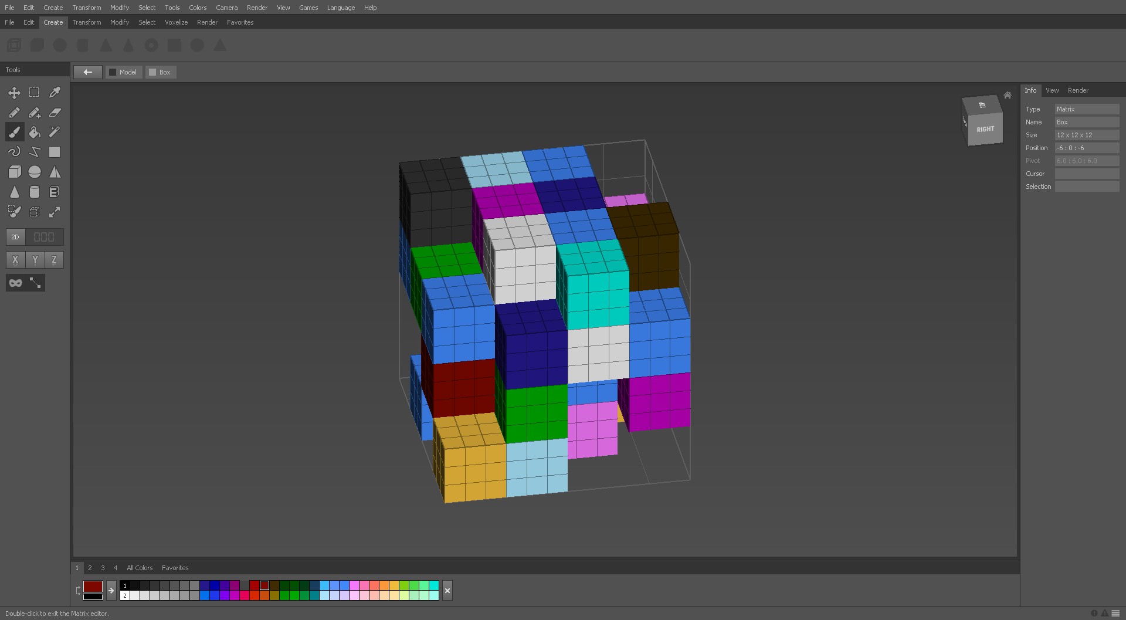The width and height of the screenshot is (1126, 620).
Task: Open palette page 3
Action: pyautogui.click(x=103, y=568)
